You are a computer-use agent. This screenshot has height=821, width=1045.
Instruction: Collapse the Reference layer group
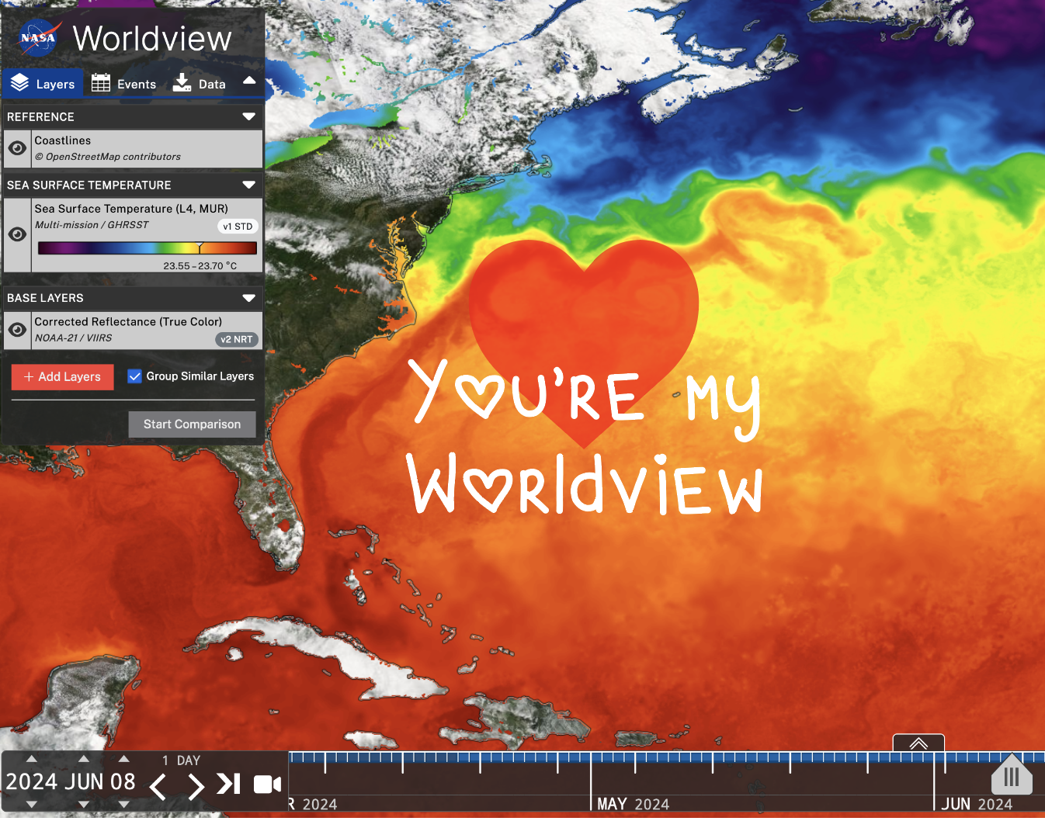click(248, 117)
